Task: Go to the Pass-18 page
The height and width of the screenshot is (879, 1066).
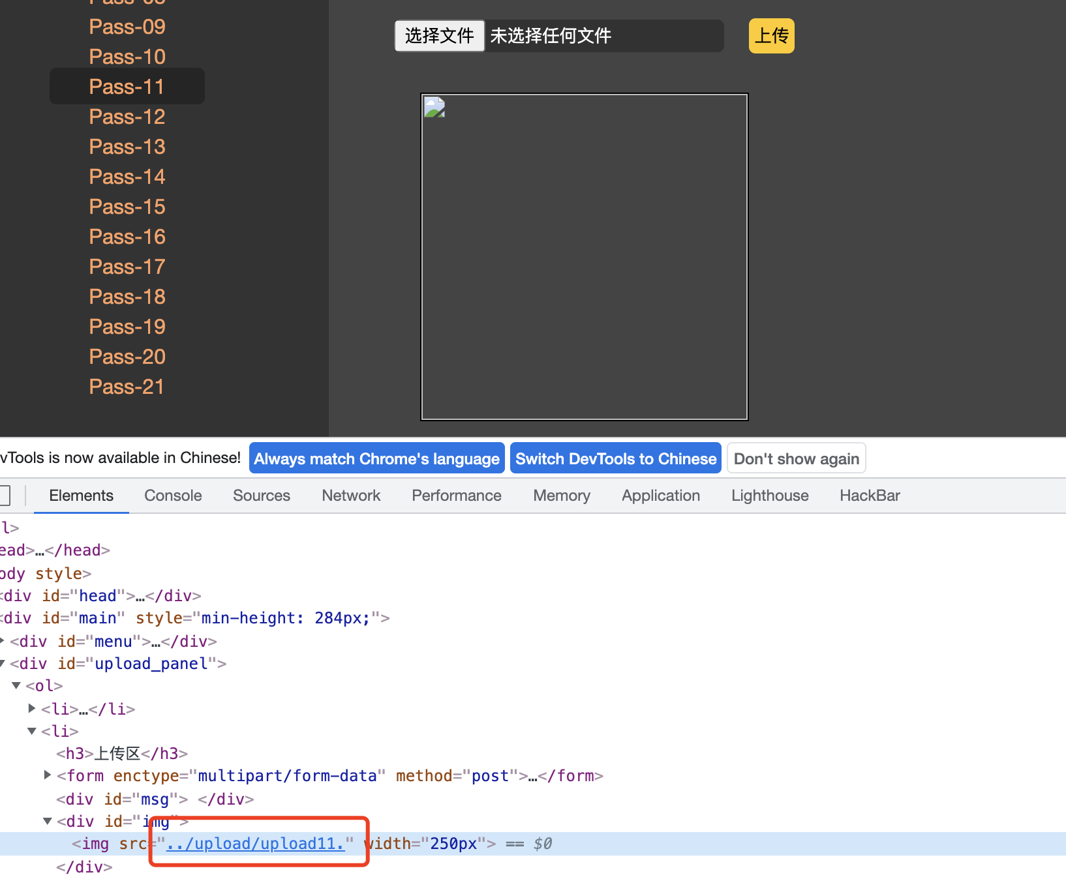Action: tap(127, 297)
